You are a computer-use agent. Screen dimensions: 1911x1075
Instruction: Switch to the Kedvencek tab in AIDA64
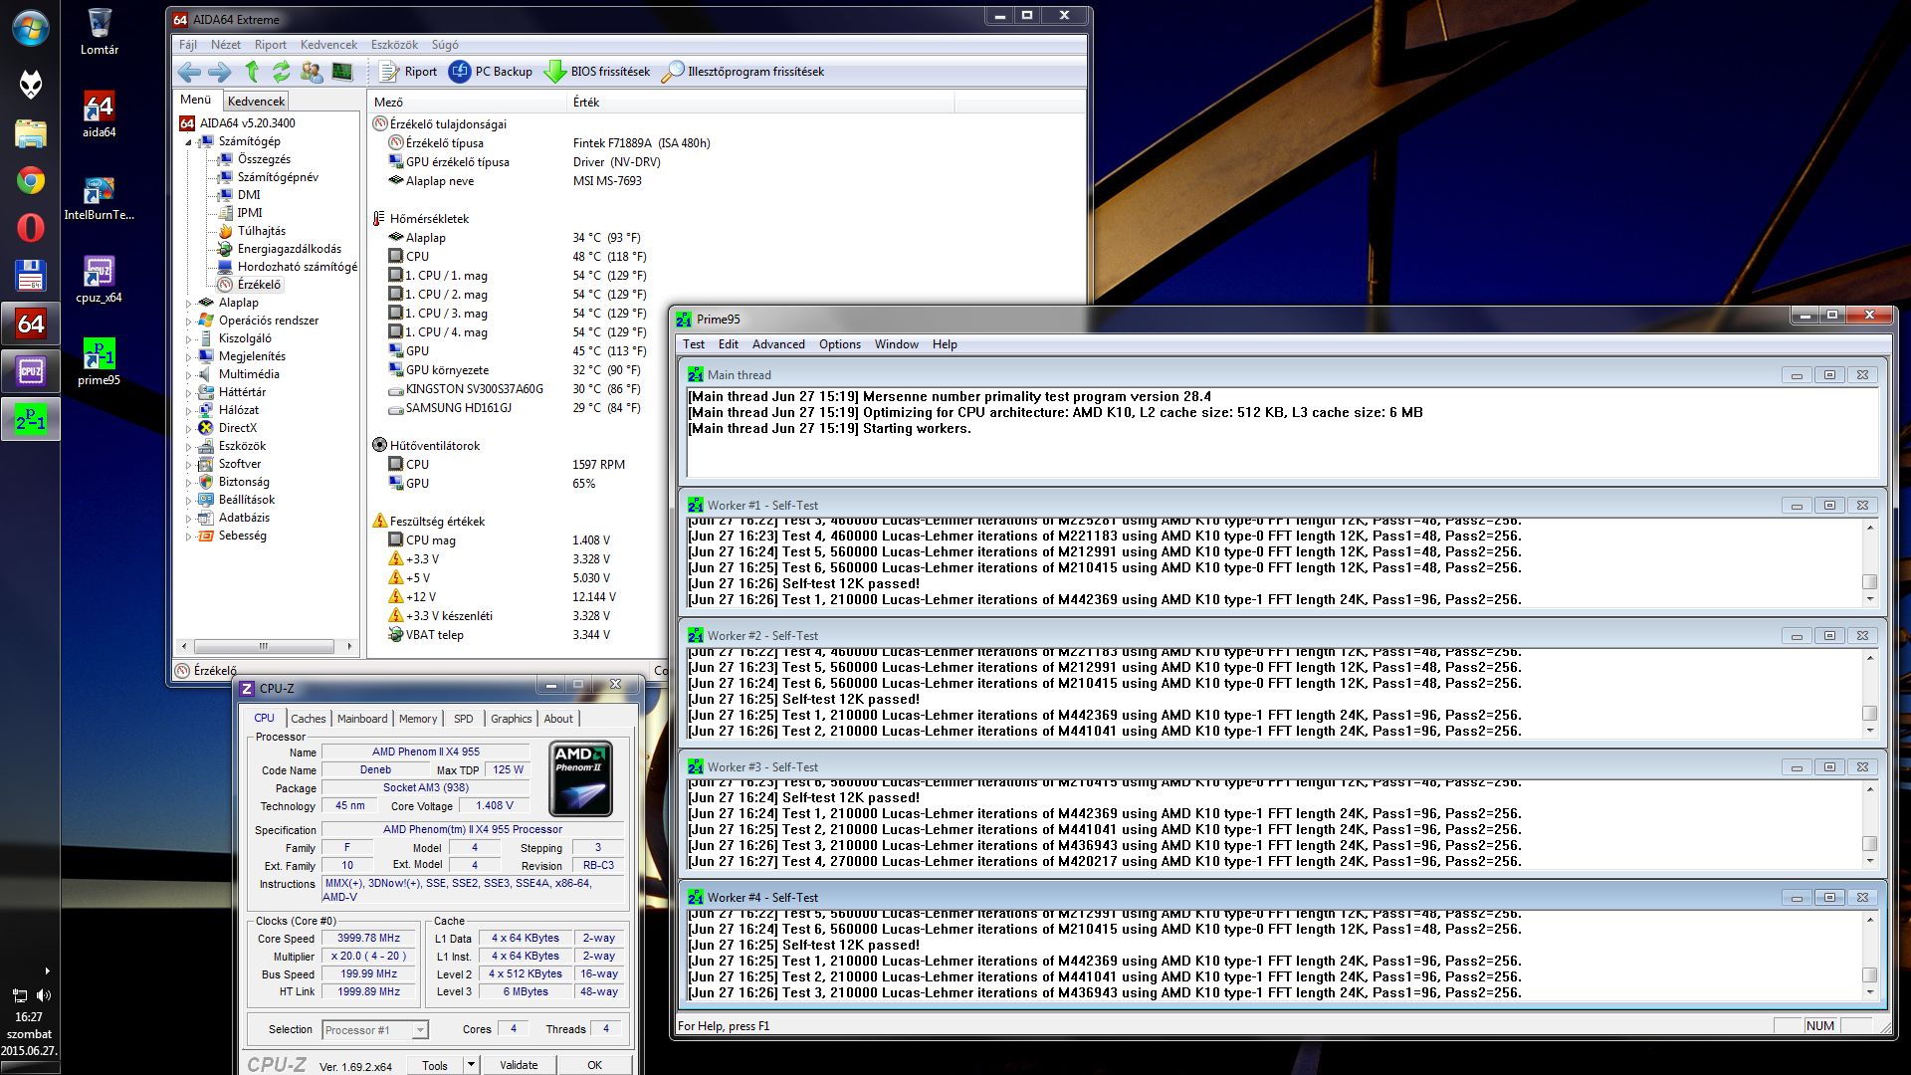[x=256, y=101]
